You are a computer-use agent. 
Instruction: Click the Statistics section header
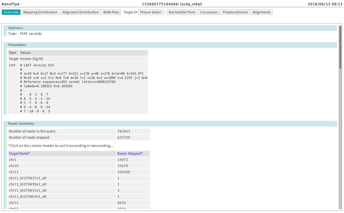click(x=170, y=28)
